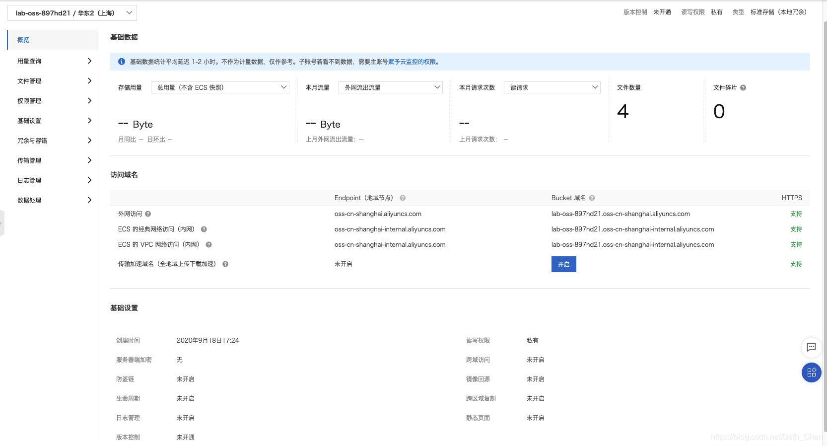Click help icon for ECS 的经典网络访问
This screenshot has width=827, height=446.
[x=204, y=229]
